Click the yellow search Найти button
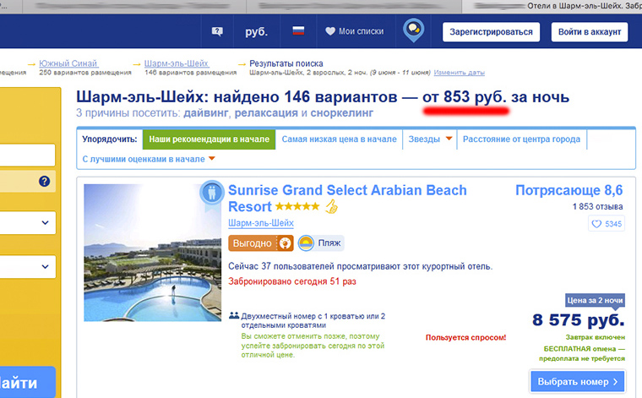Image resolution: width=642 pixels, height=398 pixels. coord(27,383)
